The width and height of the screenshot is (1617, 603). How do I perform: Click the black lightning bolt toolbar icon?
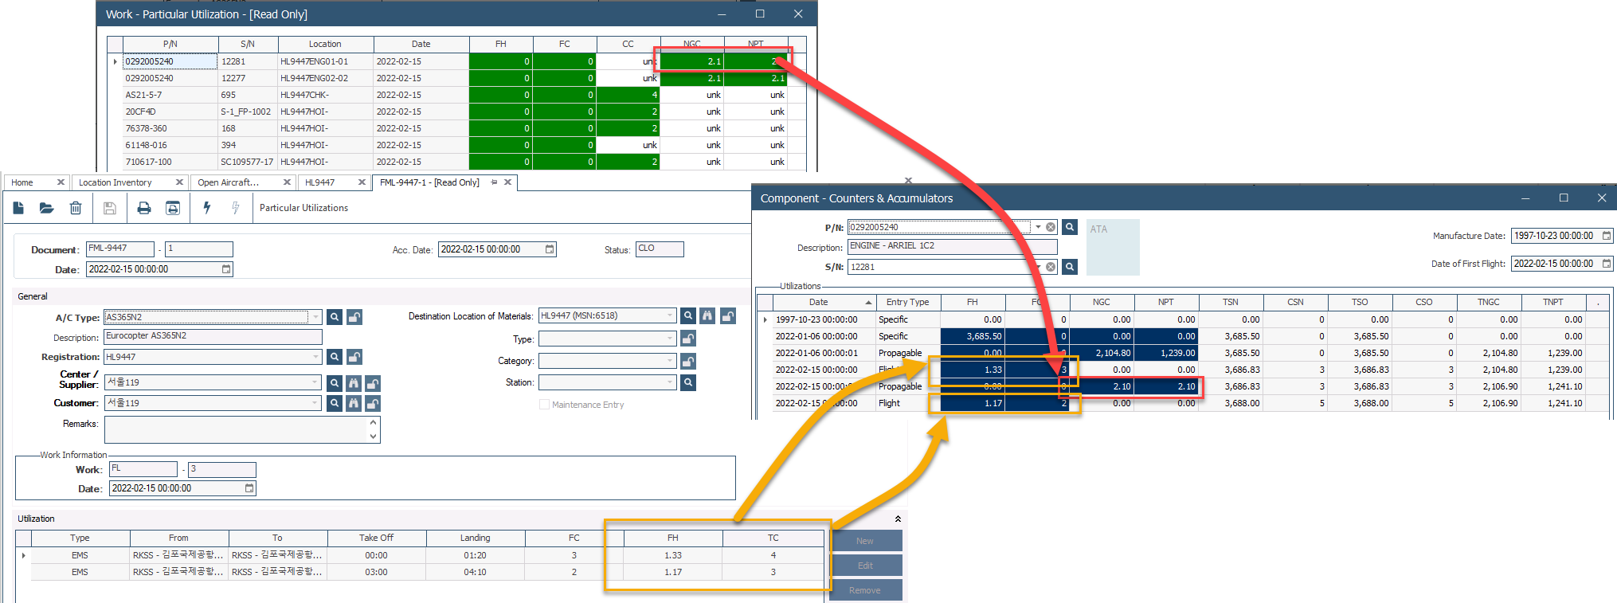[x=207, y=208]
